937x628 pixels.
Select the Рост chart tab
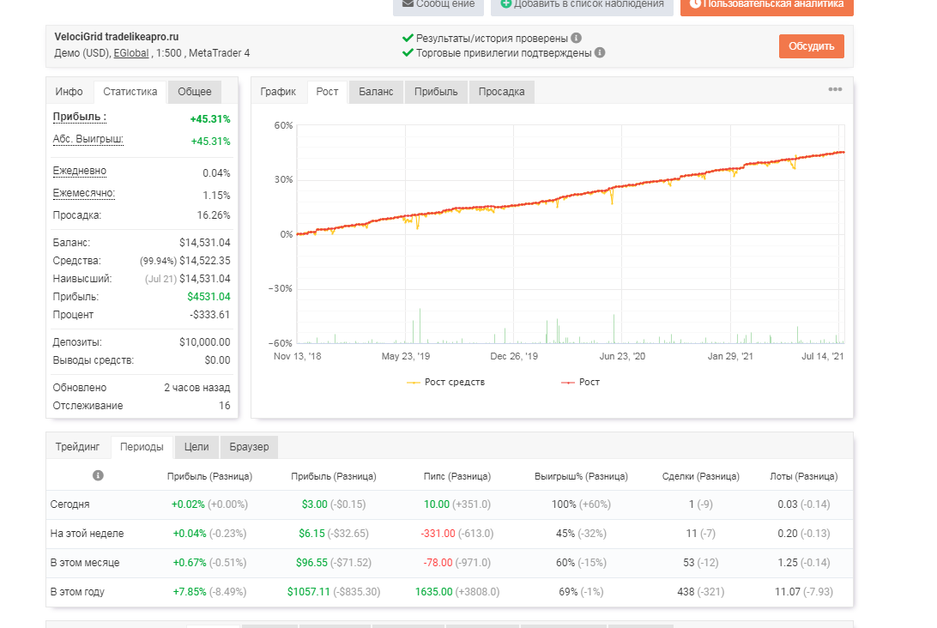[327, 92]
